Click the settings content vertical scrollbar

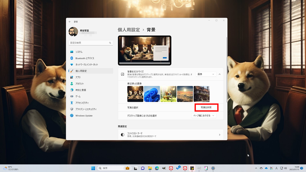click(226, 69)
